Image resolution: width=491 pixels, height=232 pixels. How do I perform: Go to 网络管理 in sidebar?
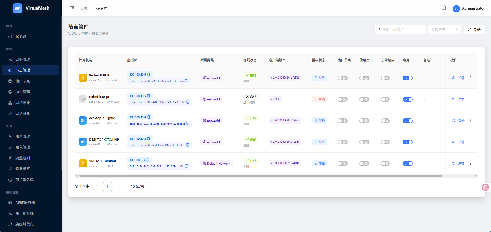click(x=30, y=59)
